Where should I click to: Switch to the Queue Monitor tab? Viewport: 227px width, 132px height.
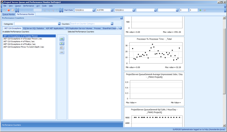[x=9, y=14]
